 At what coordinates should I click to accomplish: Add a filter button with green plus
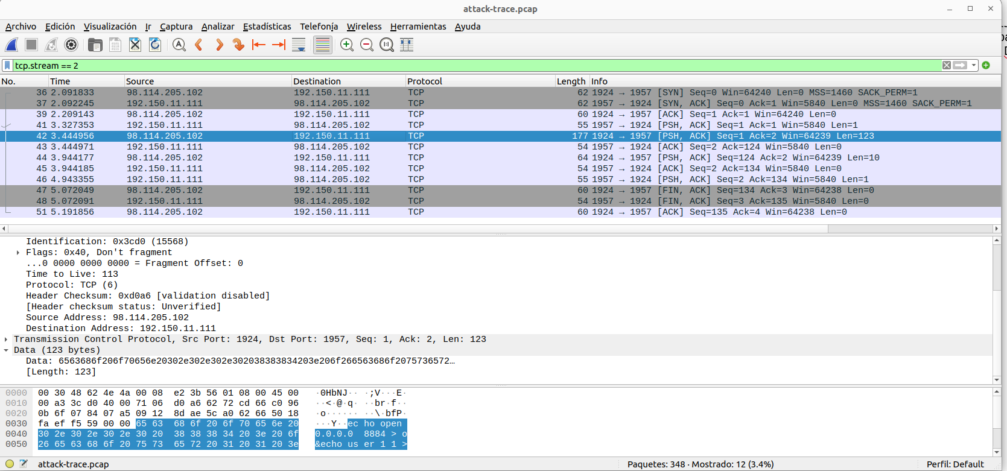pos(986,65)
